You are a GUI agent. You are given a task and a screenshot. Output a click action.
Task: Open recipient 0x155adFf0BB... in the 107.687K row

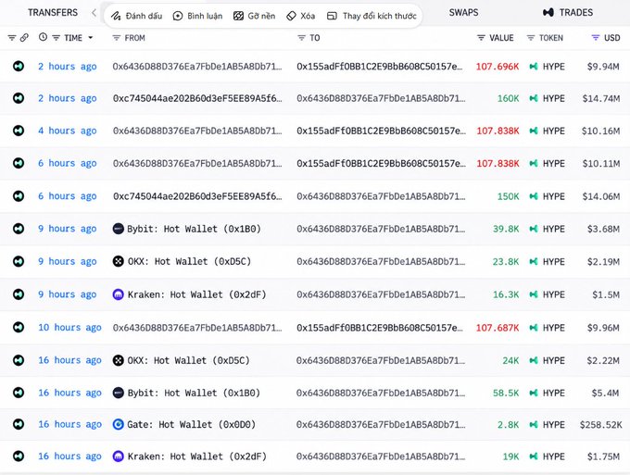[380, 328]
